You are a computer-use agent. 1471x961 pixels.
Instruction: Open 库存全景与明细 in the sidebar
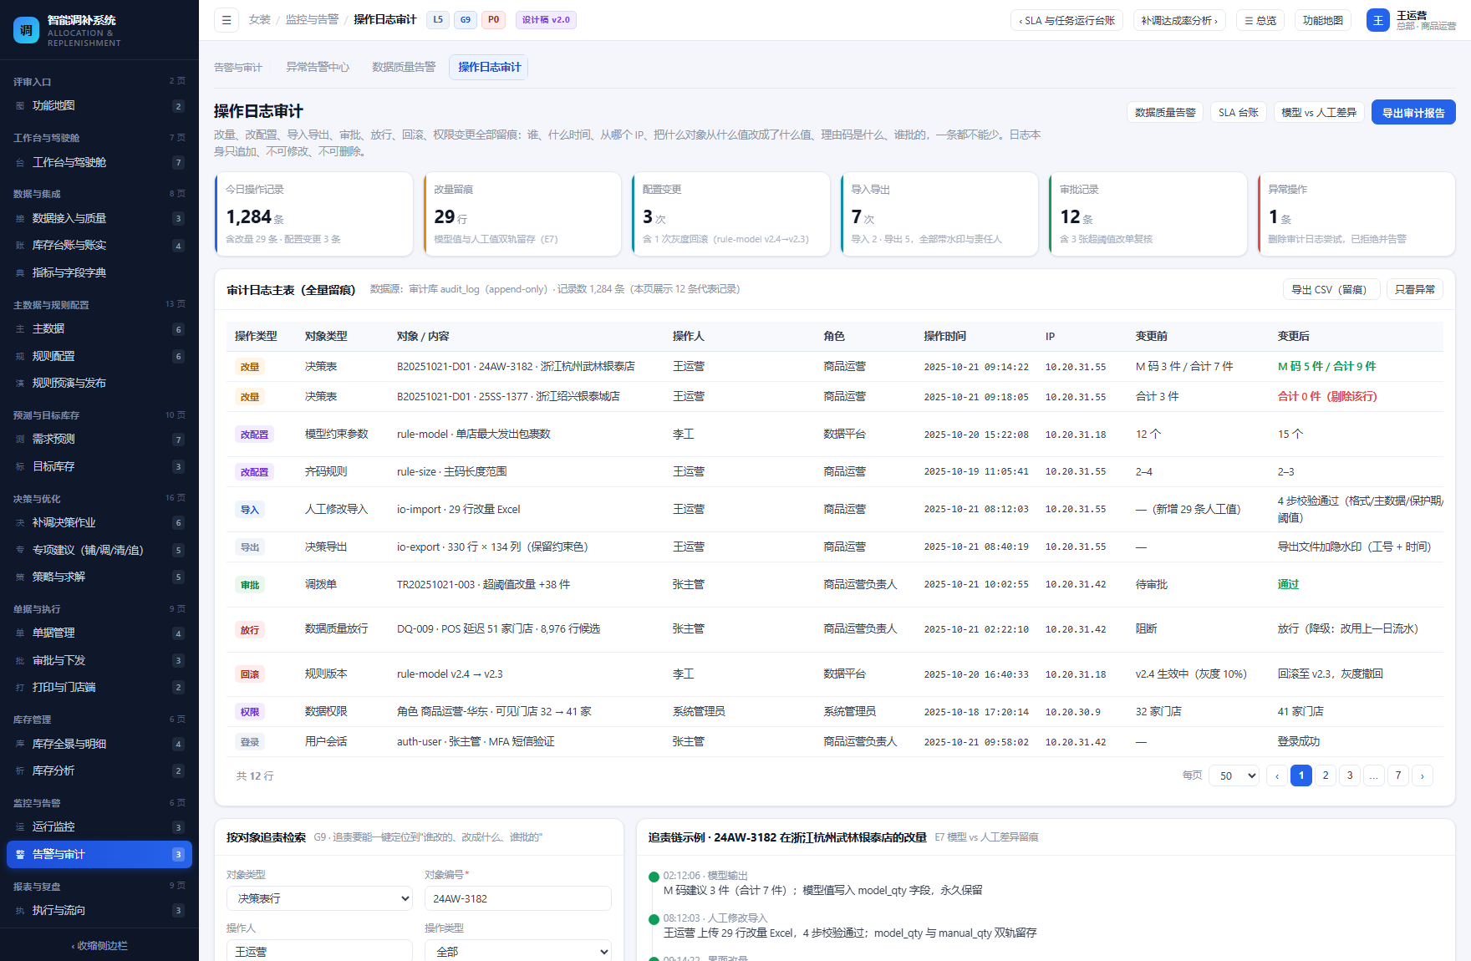99,744
